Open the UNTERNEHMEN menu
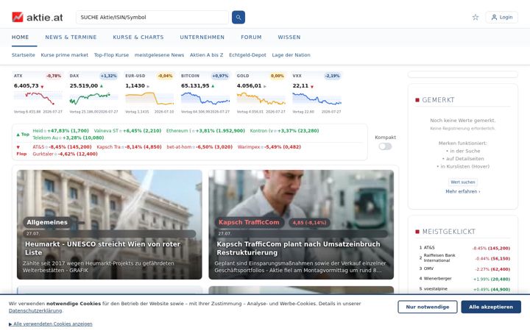530x331 pixels. coord(202,38)
